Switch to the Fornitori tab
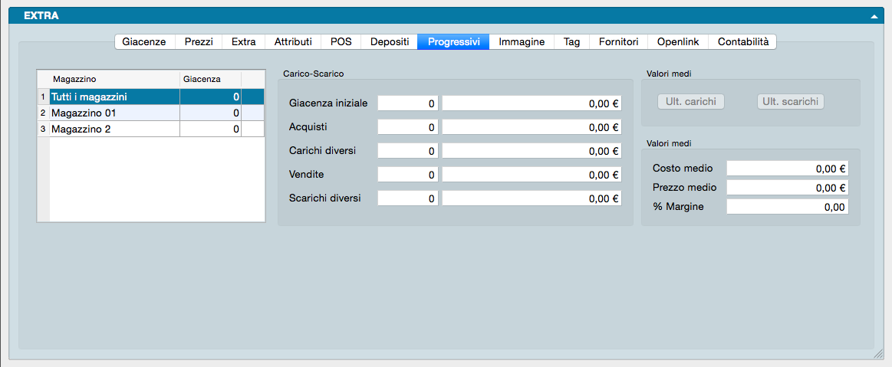 click(x=618, y=42)
